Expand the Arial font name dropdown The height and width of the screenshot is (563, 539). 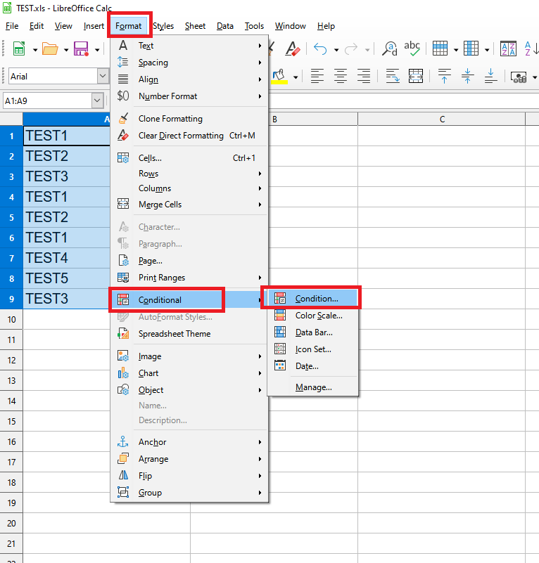click(x=103, y=76)
